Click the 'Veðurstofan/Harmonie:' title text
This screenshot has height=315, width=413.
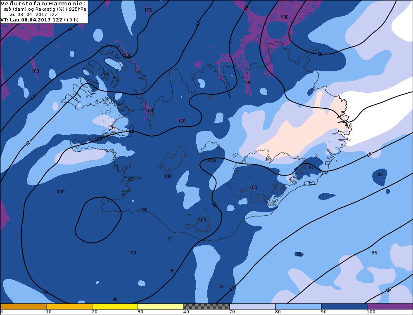tap(43, 4)
